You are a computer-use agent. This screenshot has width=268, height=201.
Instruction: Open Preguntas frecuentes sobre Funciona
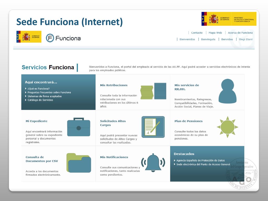point(49,92)
